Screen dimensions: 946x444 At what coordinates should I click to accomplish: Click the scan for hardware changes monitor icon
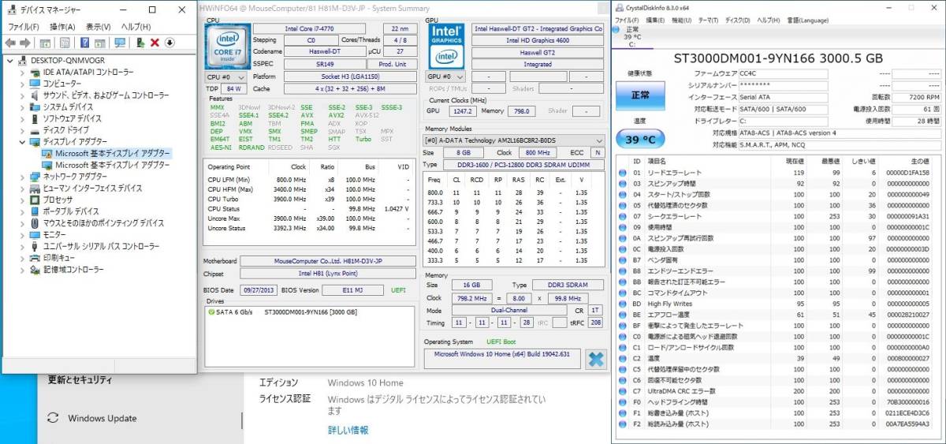(120, 43)
